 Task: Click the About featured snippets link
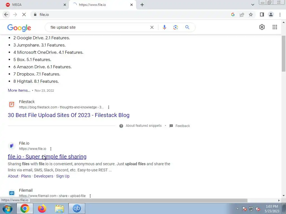point(144,126)
